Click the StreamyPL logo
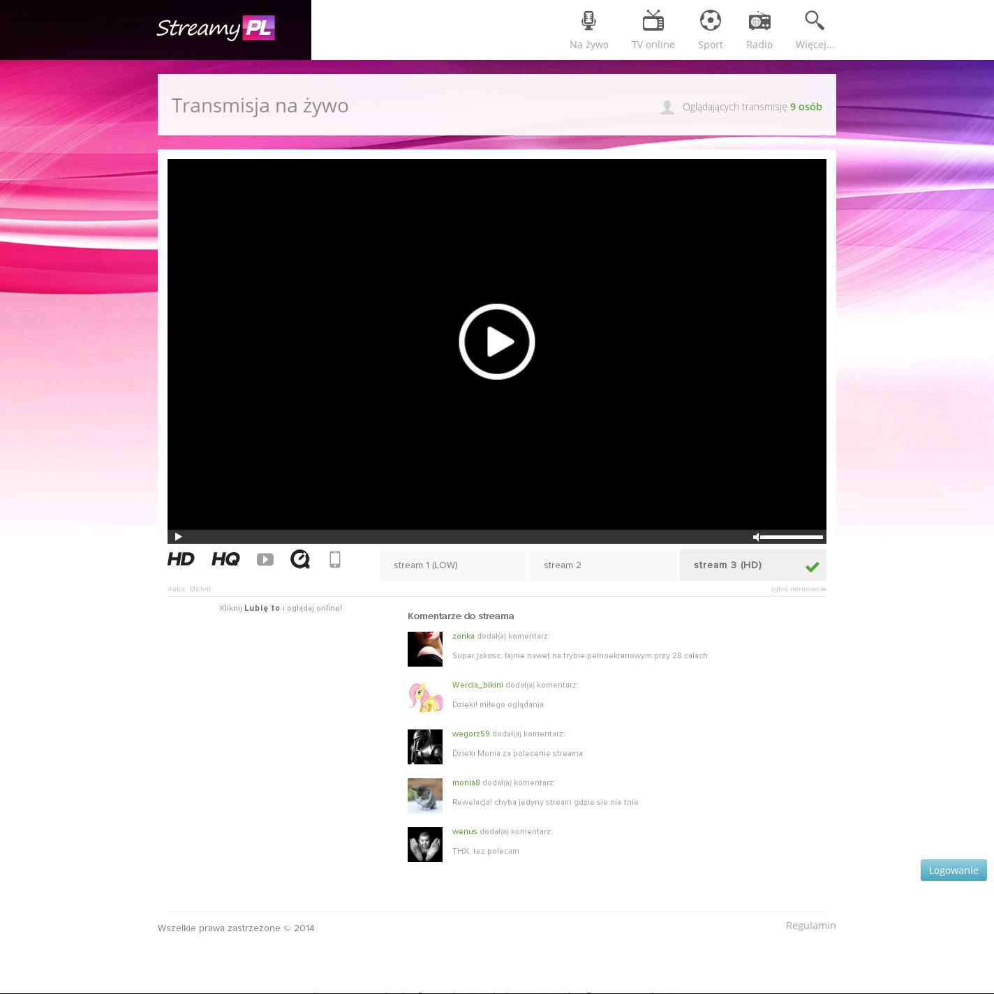The image size is (994, 994). pos(216,29)
